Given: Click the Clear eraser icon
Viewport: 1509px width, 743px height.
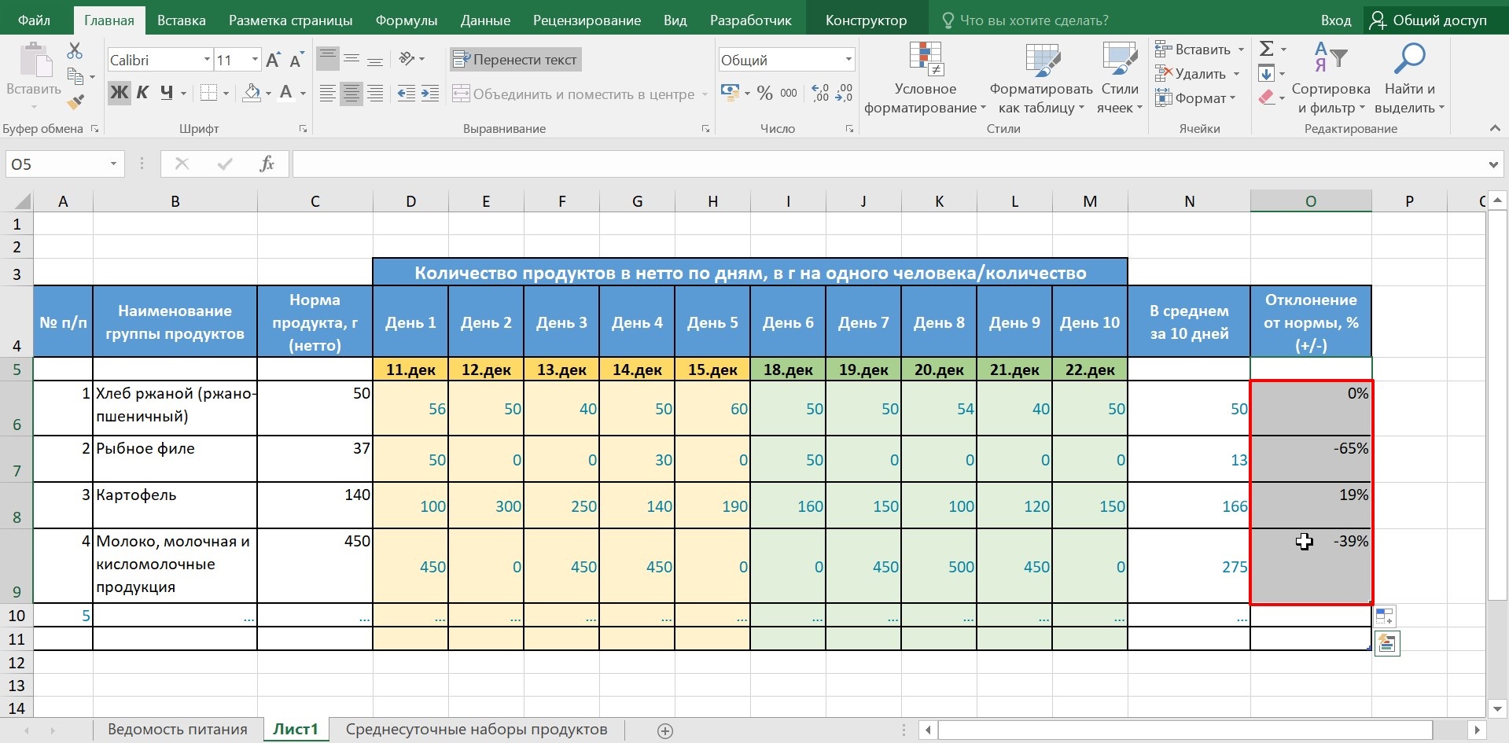Looking at the screenshot, I should coord(1266,98).
